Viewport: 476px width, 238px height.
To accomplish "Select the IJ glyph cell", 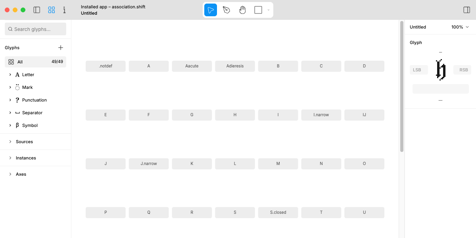I will click(x=364, y=115).
